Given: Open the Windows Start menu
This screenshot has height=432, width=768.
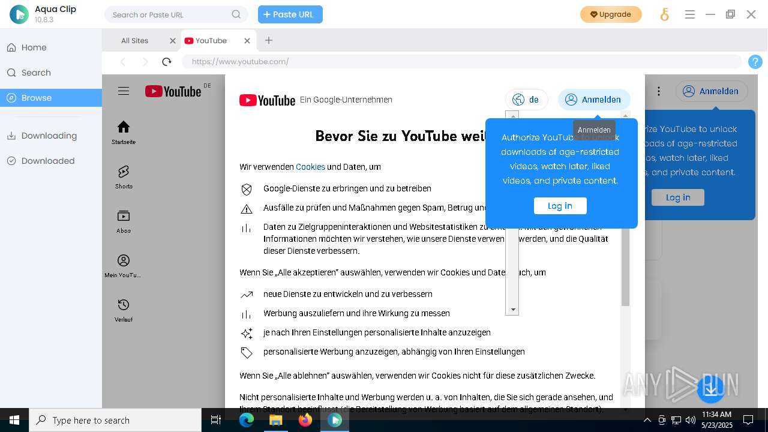Looking at the screenshot, I should pos(14,420).
